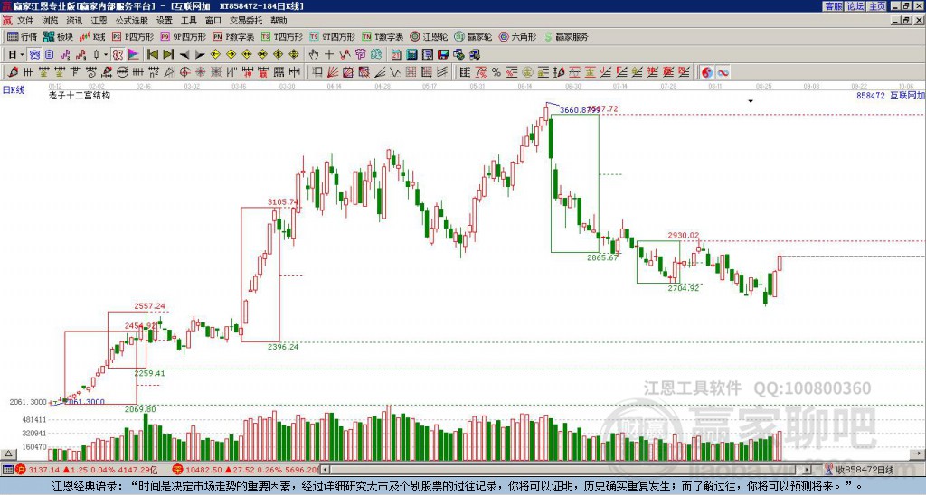Screen dimensions: 926x495
Task: Select the zigzag wave line icon
Action: [395, 72]
